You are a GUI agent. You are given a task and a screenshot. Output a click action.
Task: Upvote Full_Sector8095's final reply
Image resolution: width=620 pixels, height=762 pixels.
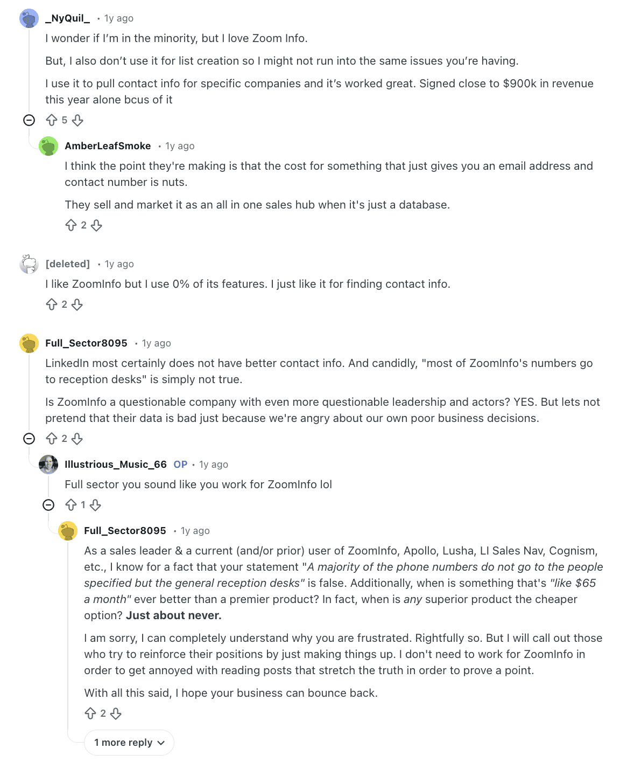(x=91, y=713)
